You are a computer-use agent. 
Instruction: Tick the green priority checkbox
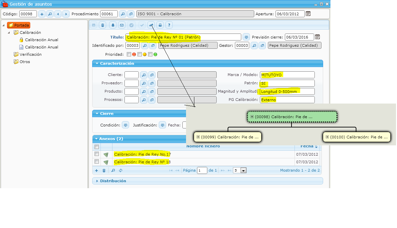pyautogui.click(x=150, y=54)
